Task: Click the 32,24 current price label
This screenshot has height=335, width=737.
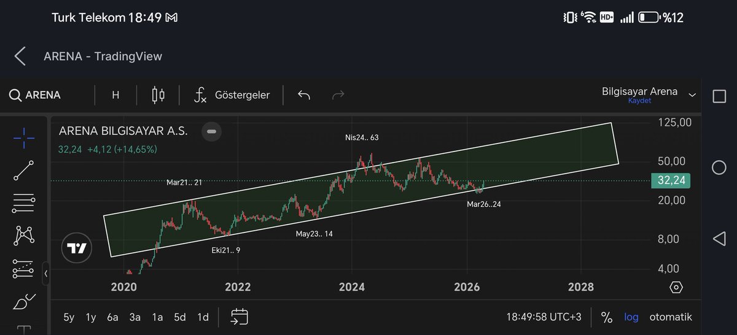Action: (671, 180)
